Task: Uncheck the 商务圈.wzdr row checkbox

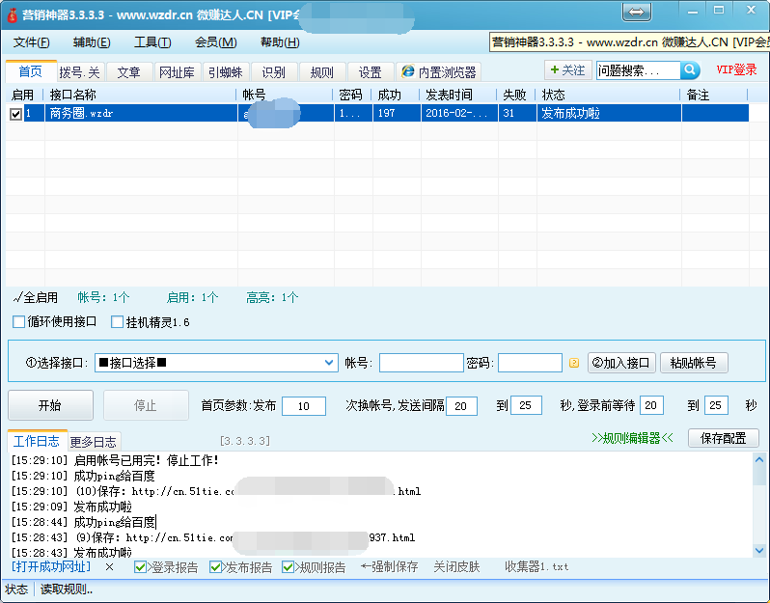Action: click(15, 114)
